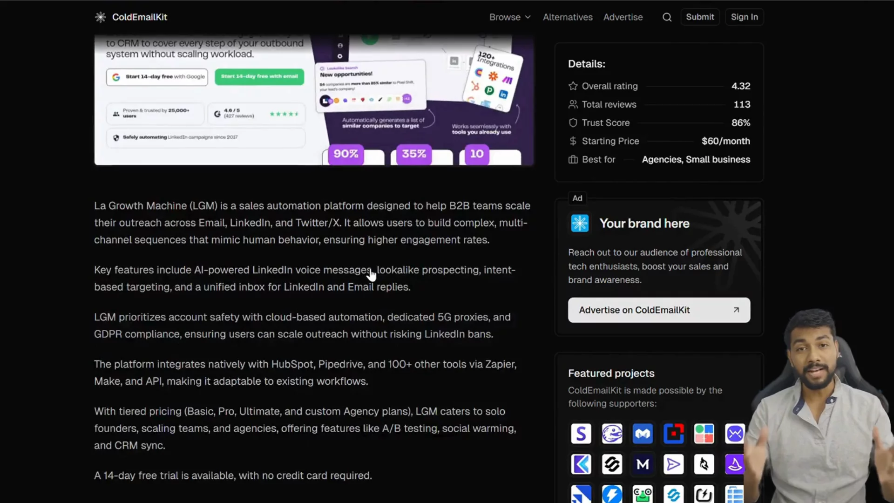Click the paper plane supporter logo
This screenshot has height=503, width=894.
(x=674, y=464)
